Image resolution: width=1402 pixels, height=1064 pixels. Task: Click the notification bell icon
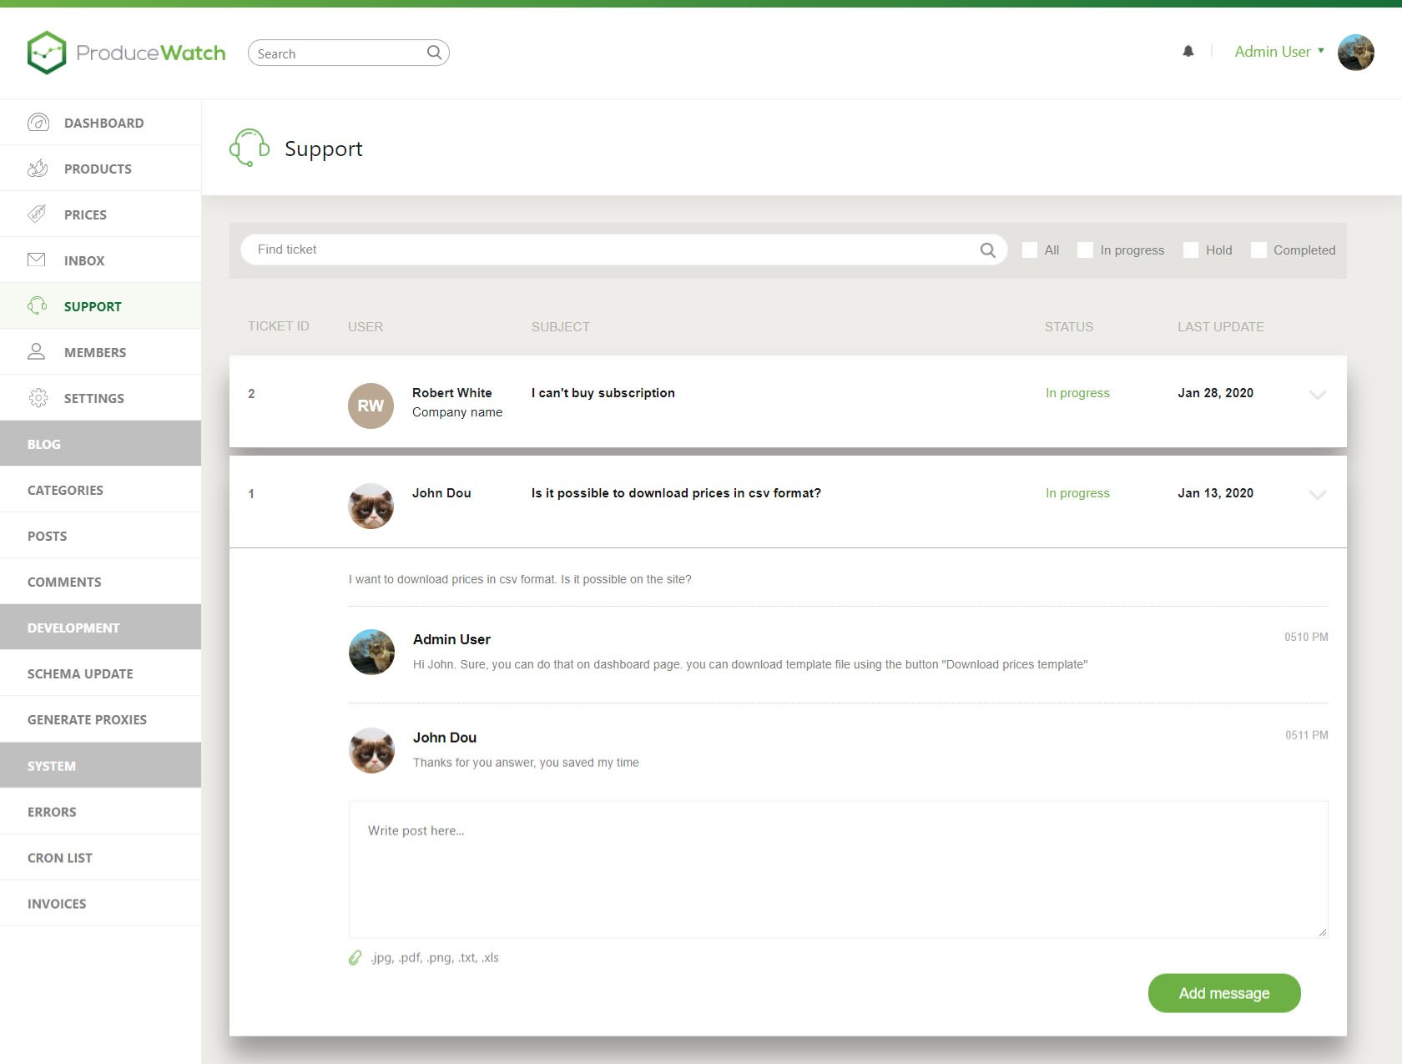point(1188,52)
